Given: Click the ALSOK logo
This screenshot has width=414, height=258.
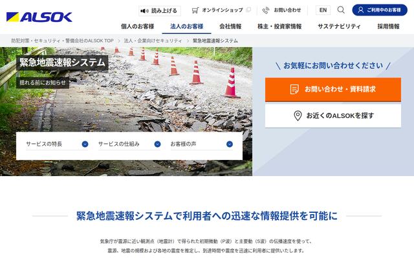Looking at the screenshot, I should [39, 17].
